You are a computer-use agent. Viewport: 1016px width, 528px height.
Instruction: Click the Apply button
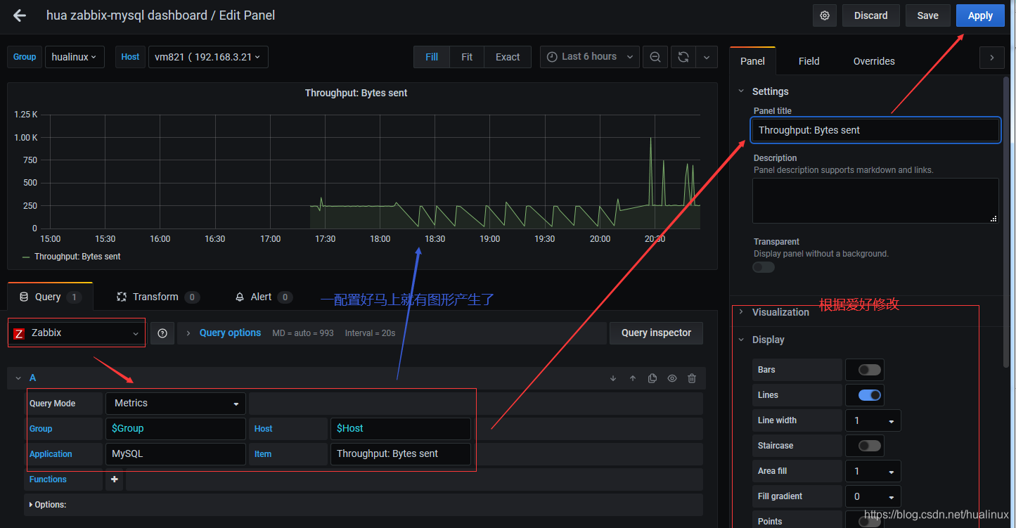click(980, 15)
